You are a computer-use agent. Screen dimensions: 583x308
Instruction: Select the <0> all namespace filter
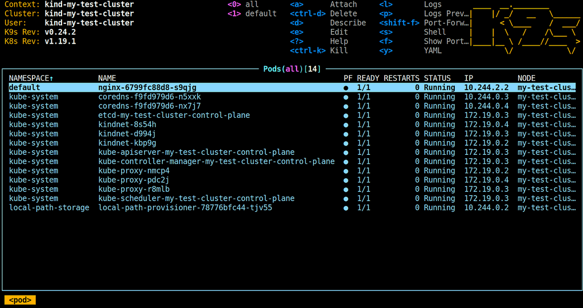[x=243, y=5]
